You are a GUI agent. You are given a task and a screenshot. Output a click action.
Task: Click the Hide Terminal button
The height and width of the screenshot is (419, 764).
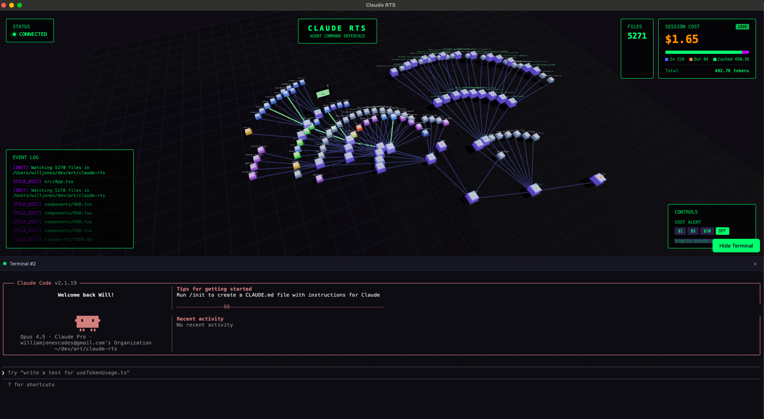[736, 246]
